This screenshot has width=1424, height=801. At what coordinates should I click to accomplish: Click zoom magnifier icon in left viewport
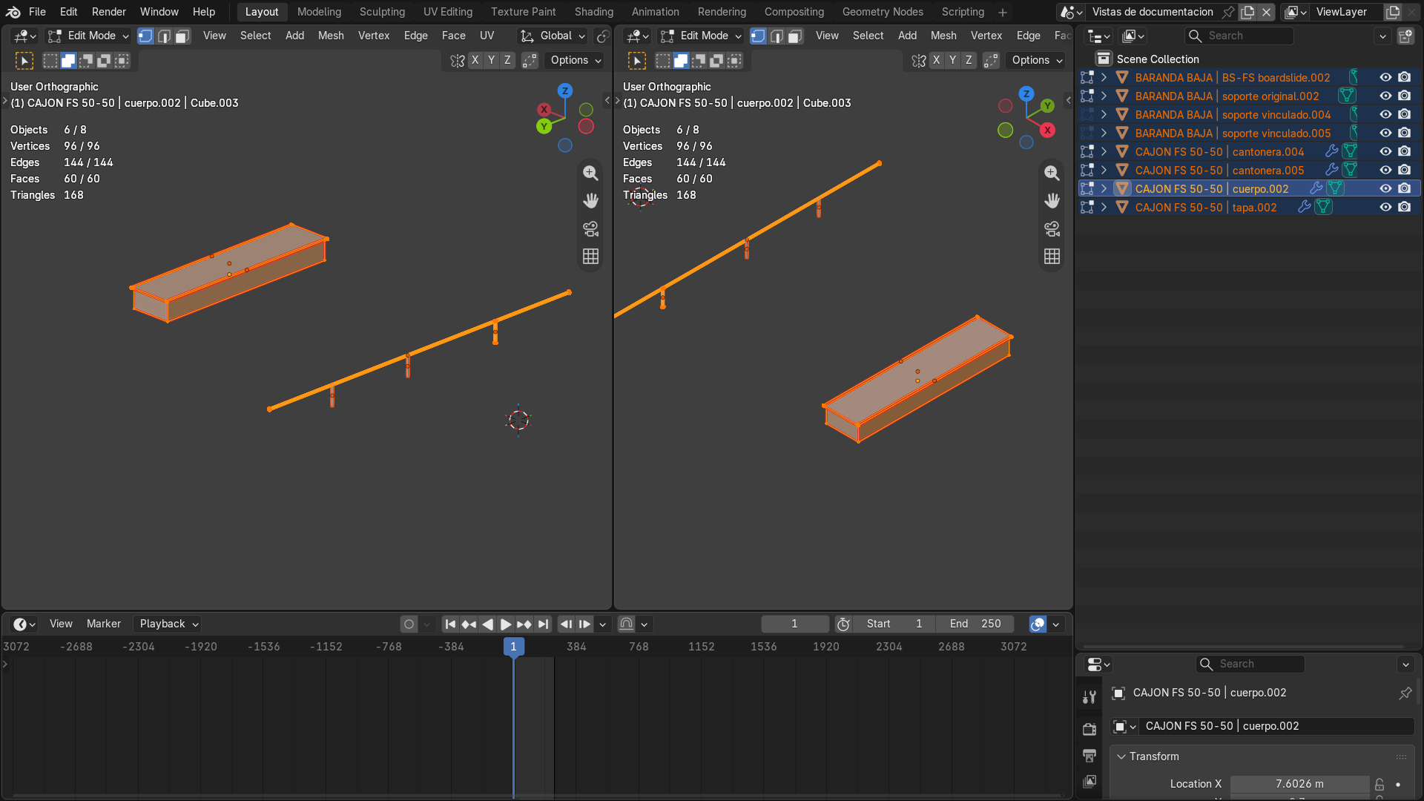pos(590,173)
